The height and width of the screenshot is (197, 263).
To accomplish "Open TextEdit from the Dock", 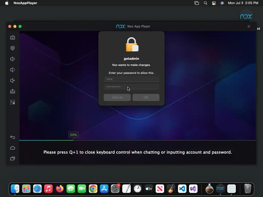I will [x=126, y=189].
